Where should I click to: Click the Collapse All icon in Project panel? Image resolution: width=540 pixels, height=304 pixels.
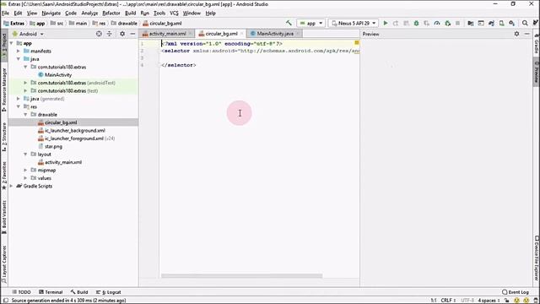point(109,34)
